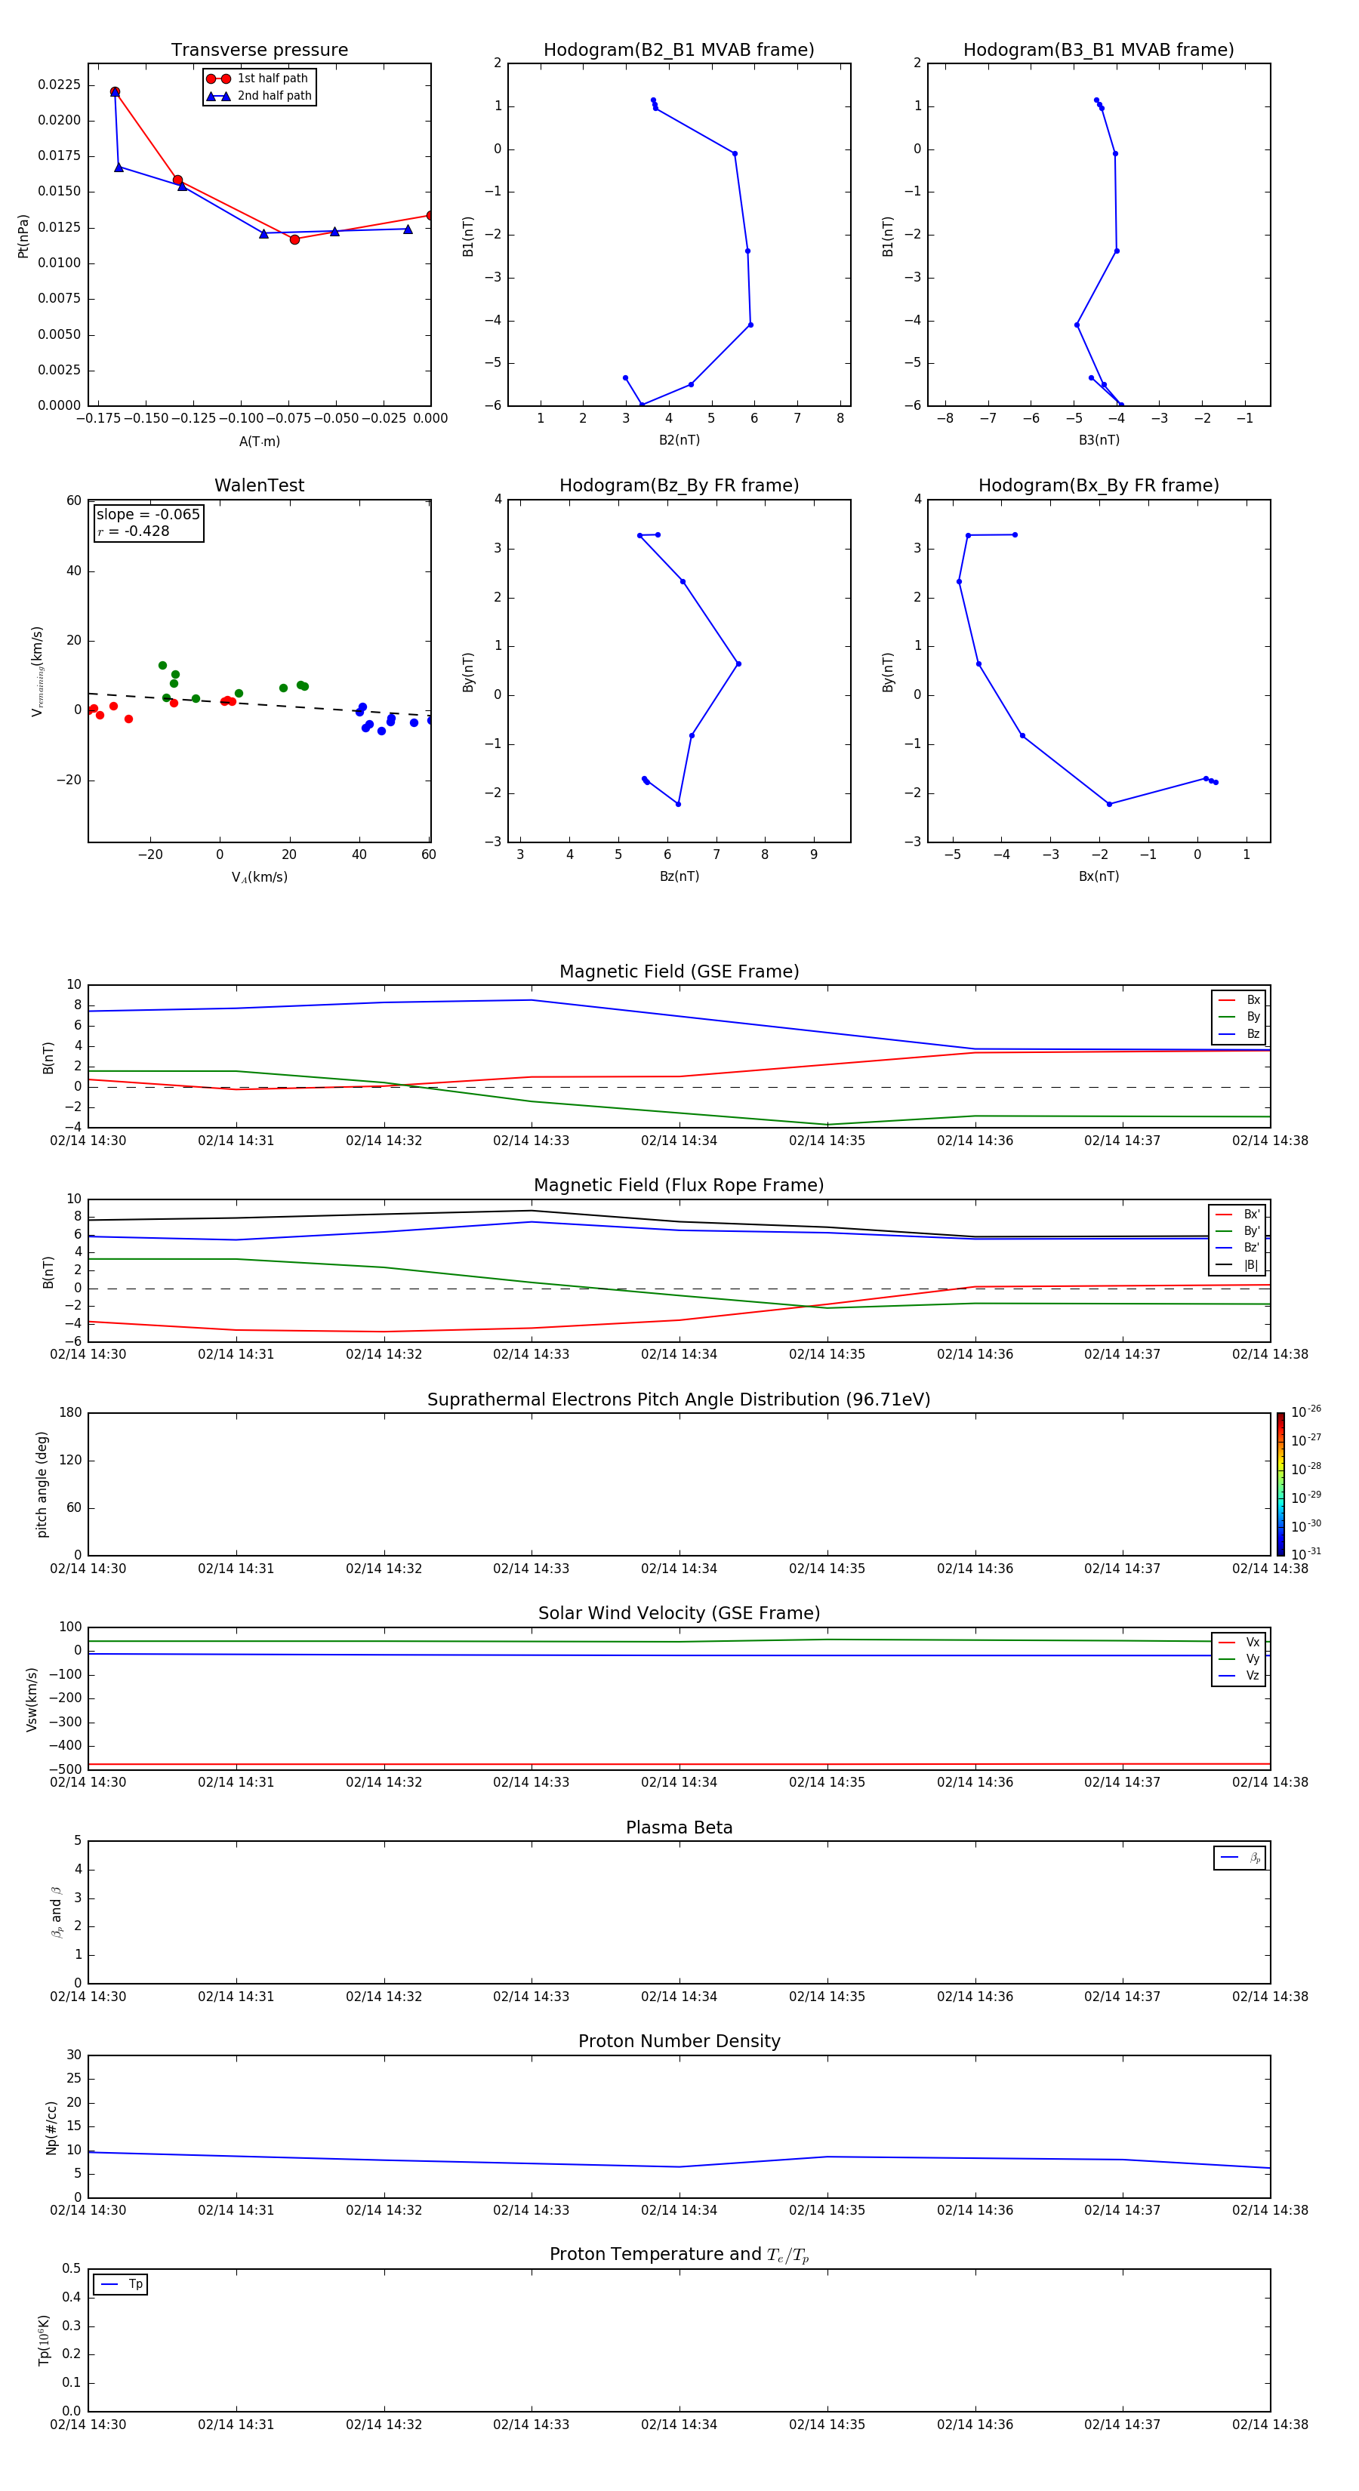The height and width of the screenshot is (2491, 1359).
Task: Click the 'Transverse pressure' plot title
Action: click(x=259, y=51)
